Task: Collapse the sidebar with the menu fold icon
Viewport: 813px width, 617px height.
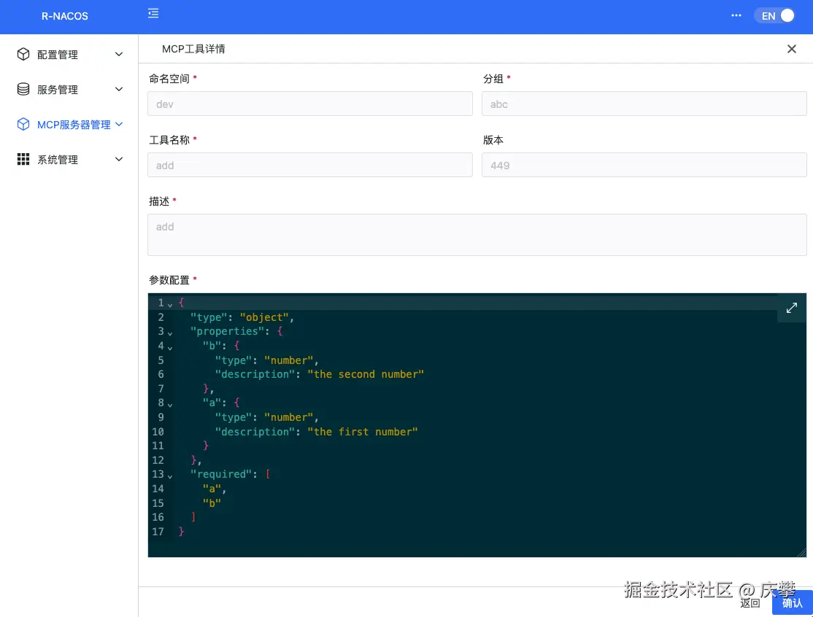Action: pyautogui.click(x=153, y=13)
